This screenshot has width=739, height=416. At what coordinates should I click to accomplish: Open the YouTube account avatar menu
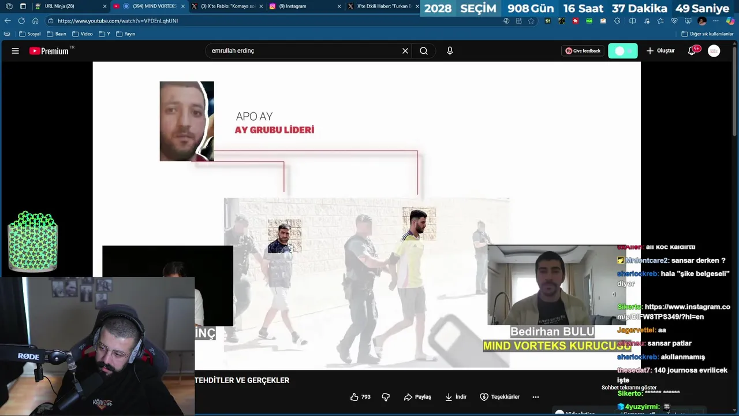coord(714,51)
